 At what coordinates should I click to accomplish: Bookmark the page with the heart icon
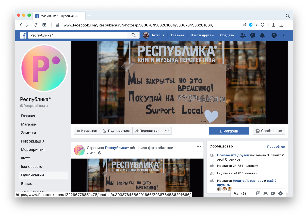pos(262,25)
